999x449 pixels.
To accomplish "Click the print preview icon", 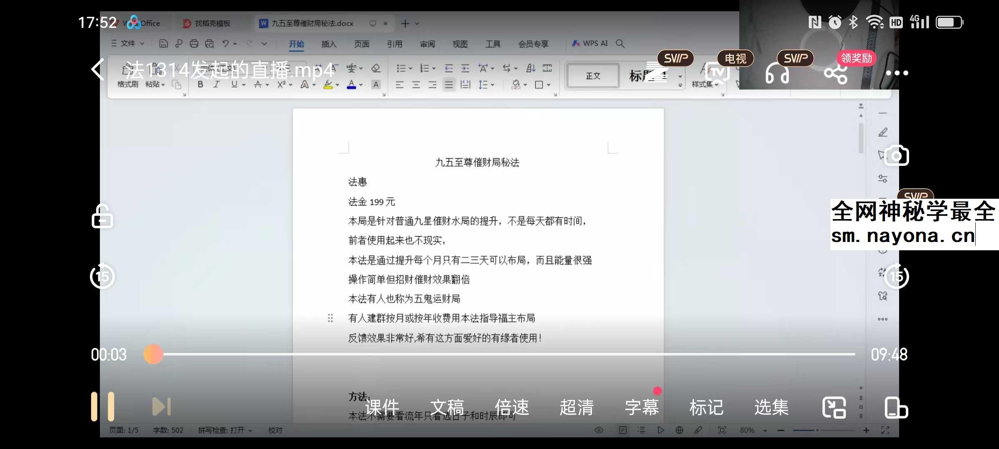I will (x=209, y=43).
